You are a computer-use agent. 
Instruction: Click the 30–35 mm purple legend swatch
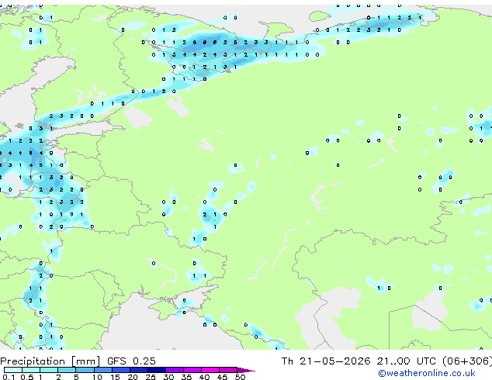click(x=175, y=370)
